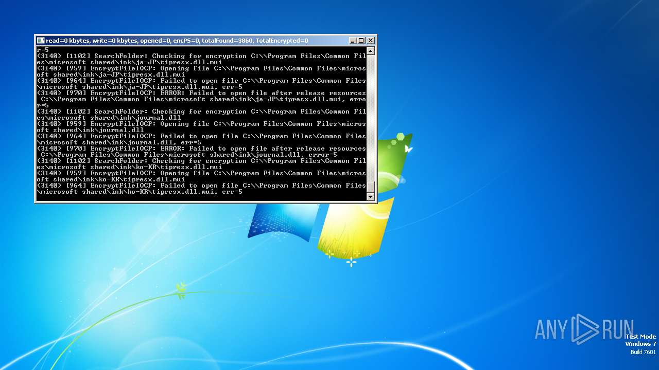Click 'Checking for encryption' line for journal.dll
The height and width of the screenshot is (370, 659).
(201, 115)
